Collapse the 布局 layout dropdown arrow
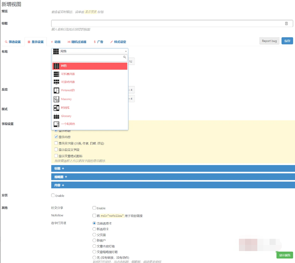Screen dimensions: 295x263 [126, 51]
